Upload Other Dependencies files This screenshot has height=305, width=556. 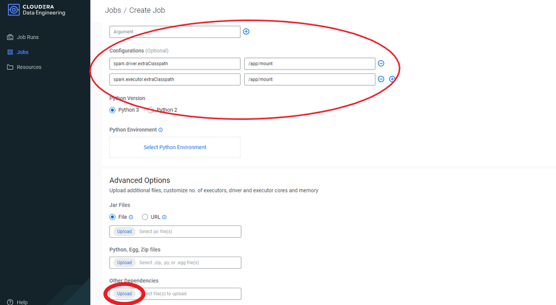coord(125,294)
